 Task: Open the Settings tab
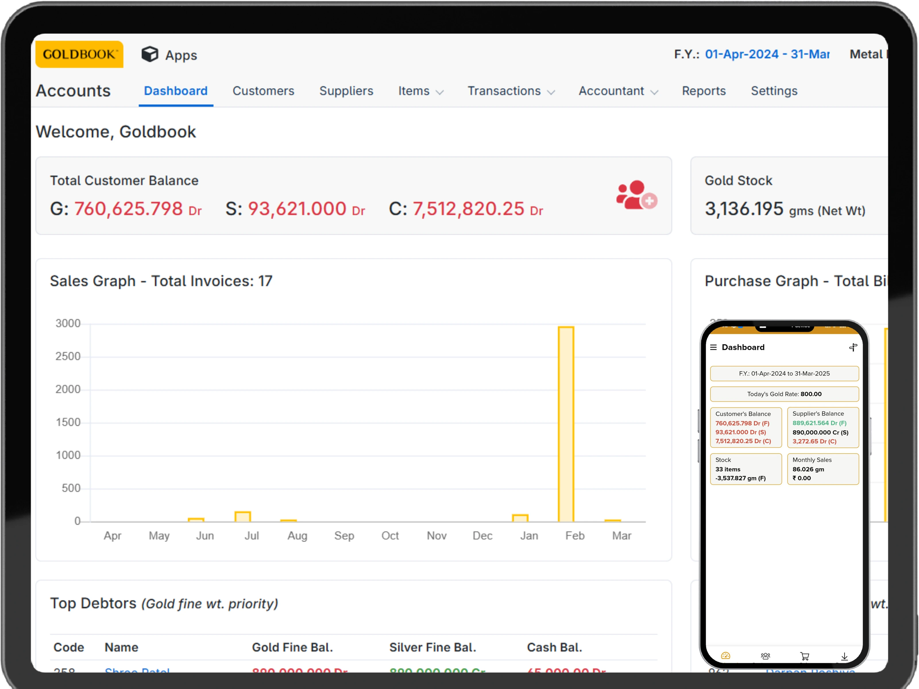coord(774,91)
